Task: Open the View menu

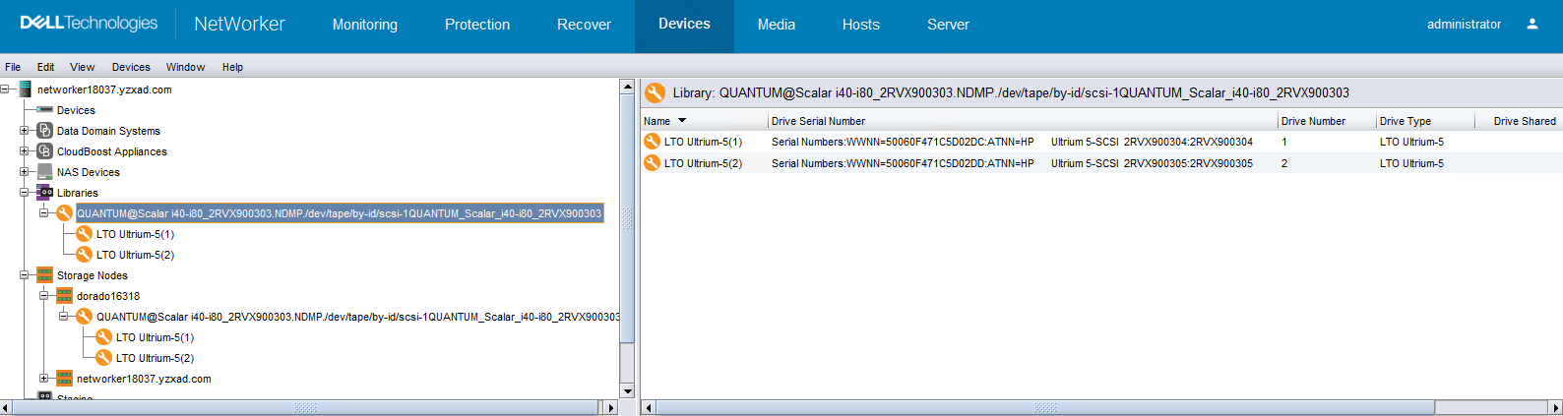Action: point(83,67)
